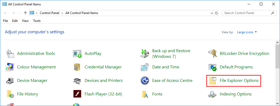280x106 pixels.
Task: Open the File History link
Action: [x=28, y=94]
